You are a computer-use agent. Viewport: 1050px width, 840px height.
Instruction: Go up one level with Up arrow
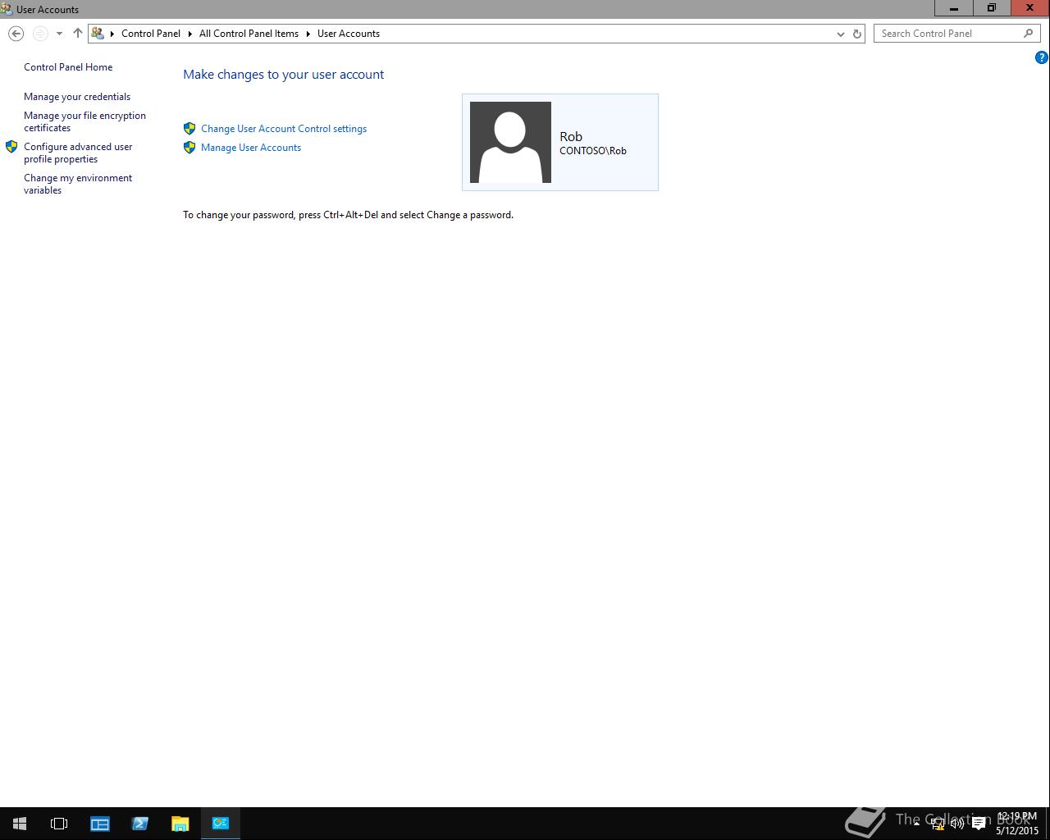(78, 34)
